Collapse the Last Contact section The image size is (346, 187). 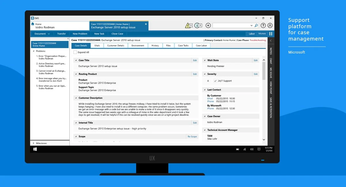(204, 90)
